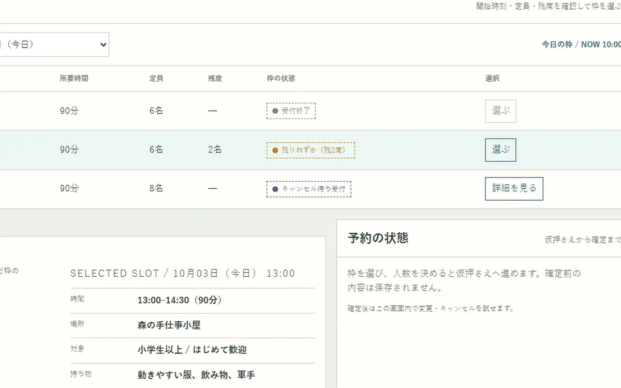The image size is (621, 388).
Task: Click the 確定後はこの画面内で変更 note
Action: click(x=431, y=309)
